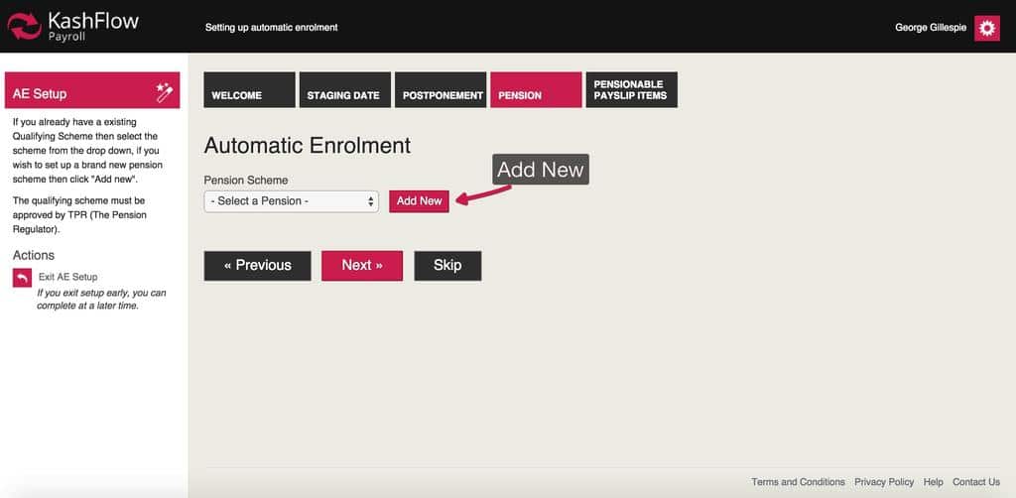This screenshot has height=498, width=1016.
Task: Open the Postponement tab
Action: 442,90
